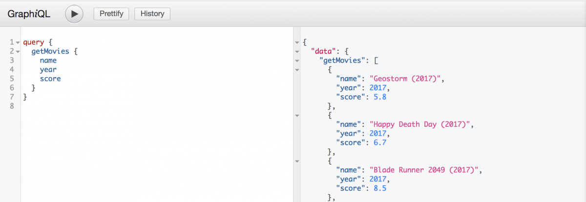Open the History panel
Screen dimensions: 586x202
(152, 14)
